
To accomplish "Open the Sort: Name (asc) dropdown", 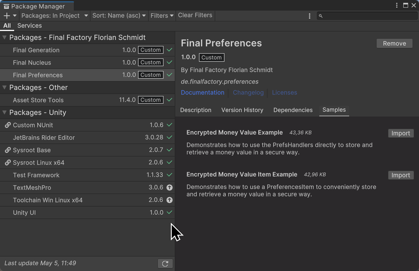I will coord(119,16).
